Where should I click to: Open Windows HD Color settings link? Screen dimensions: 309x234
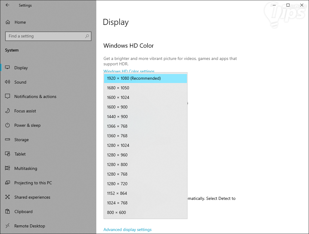point(129,71)
